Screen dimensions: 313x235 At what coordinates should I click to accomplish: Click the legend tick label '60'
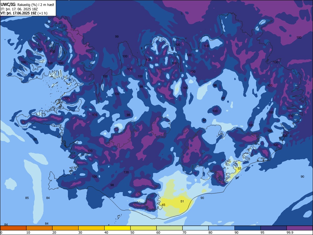click(x=158, y=232)
